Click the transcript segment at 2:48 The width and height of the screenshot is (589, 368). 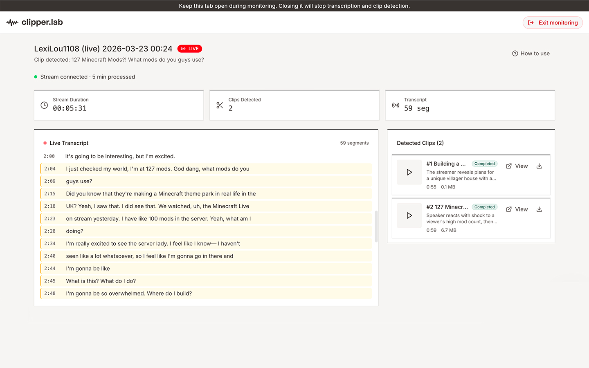(129, 294)
